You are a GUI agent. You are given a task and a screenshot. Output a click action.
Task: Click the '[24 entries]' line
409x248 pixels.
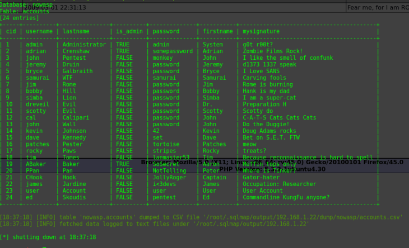(19, 18)
